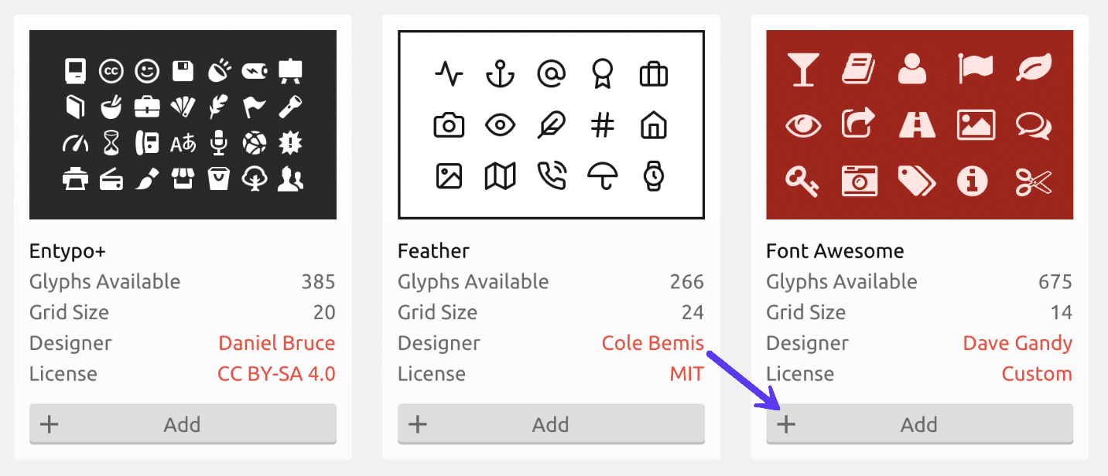This screenshot has height=476, width=1108.
Task: Select the microphone icon in the Entypo+ set
Action: (x=219, y=142)
